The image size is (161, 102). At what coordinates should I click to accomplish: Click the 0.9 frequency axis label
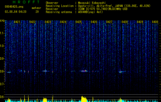pos(2,59)
